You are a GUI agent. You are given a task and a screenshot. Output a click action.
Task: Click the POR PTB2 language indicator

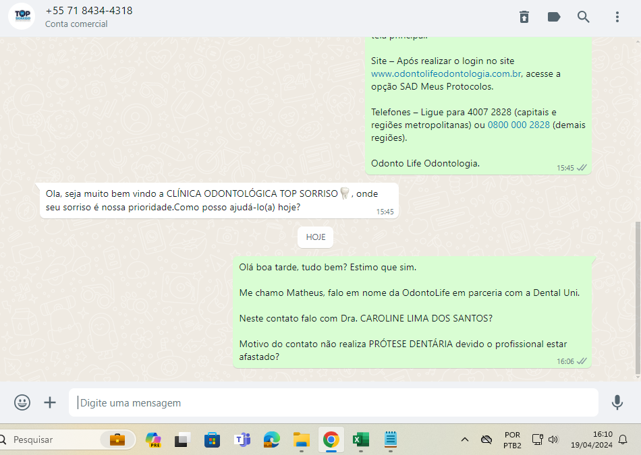point(512,440)
